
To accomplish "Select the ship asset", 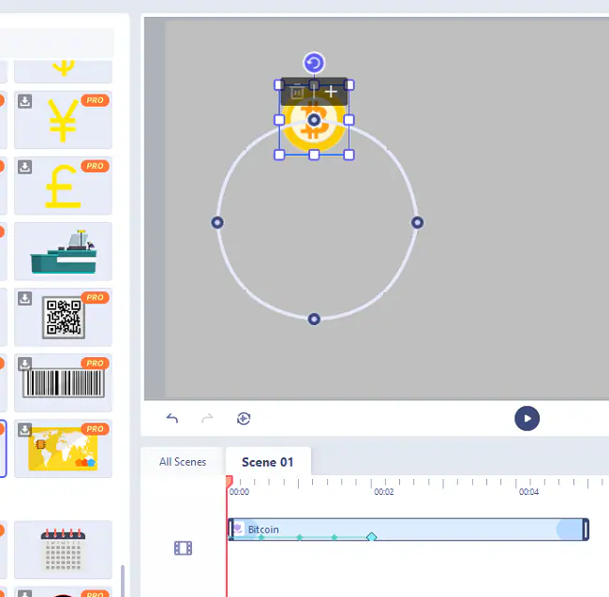I will tap(63, 251).
